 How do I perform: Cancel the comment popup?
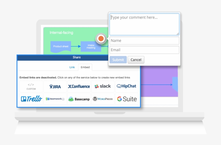[x=136, y=60]
